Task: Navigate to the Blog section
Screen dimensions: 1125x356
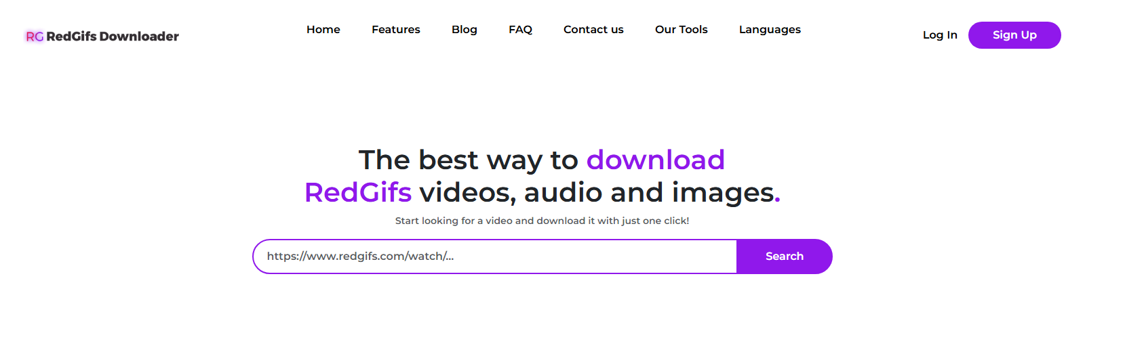Action: coord(464,30)
